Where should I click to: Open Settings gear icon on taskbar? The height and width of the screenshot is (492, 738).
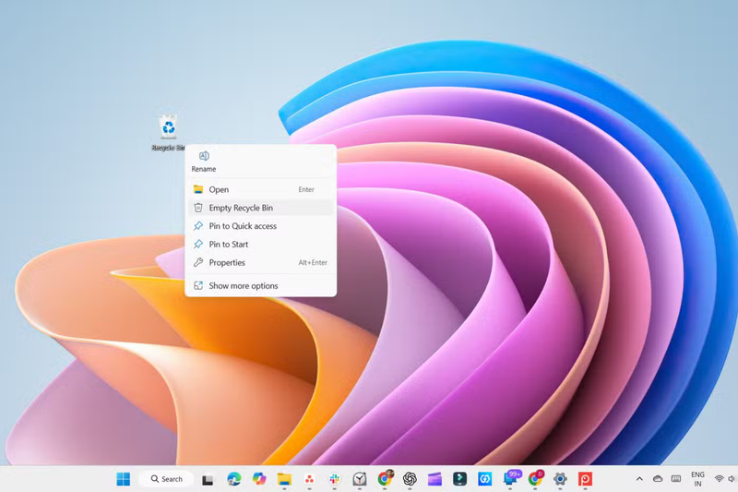click(x=559, y=479)
